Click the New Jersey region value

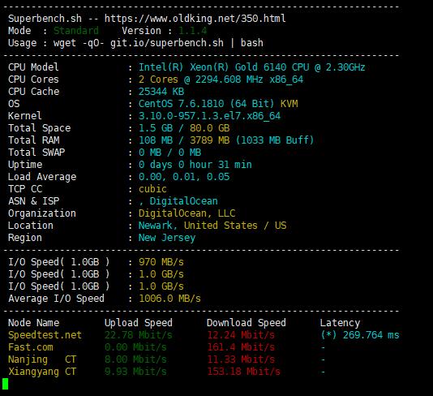pyautogui.click(x=167, y=238)
